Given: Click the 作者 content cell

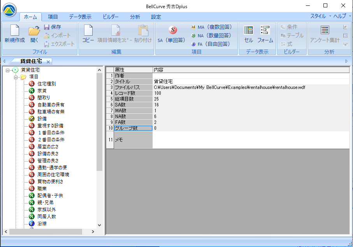Looking at the screenshot, I should [251, 76].
